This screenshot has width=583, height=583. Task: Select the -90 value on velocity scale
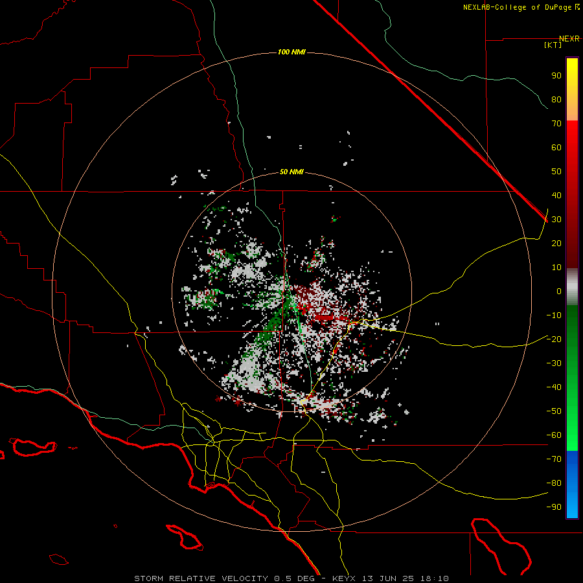point(554,507)
